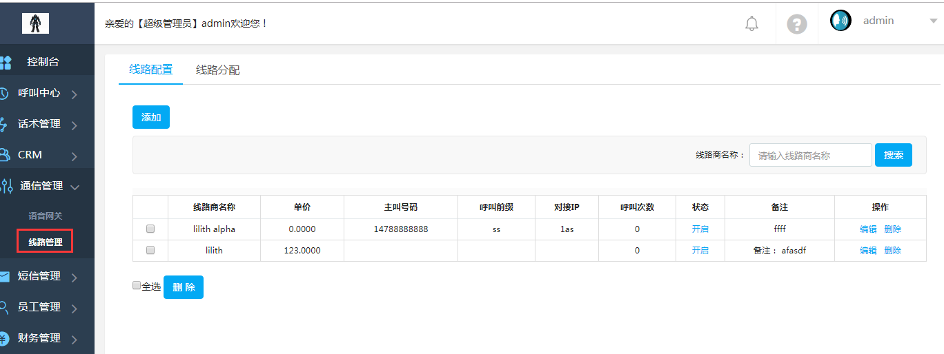Select the 语音网关 submenu item
This screenshot has height=354, width=944.
[45, 216]
